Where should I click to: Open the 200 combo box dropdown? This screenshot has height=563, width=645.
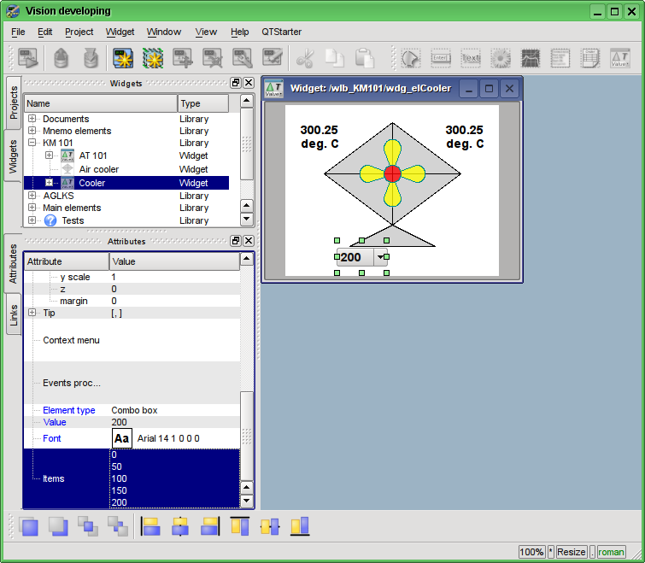378,257
